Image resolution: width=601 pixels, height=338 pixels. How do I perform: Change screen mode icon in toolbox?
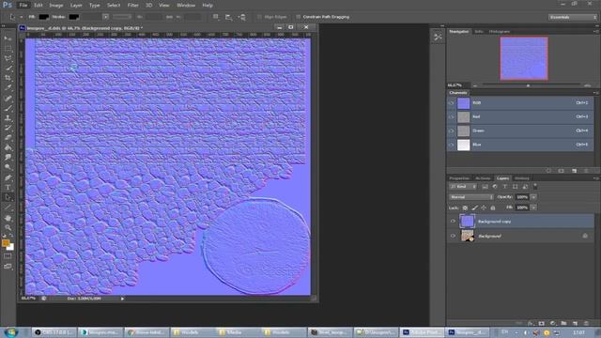click(x=8, y=266)
